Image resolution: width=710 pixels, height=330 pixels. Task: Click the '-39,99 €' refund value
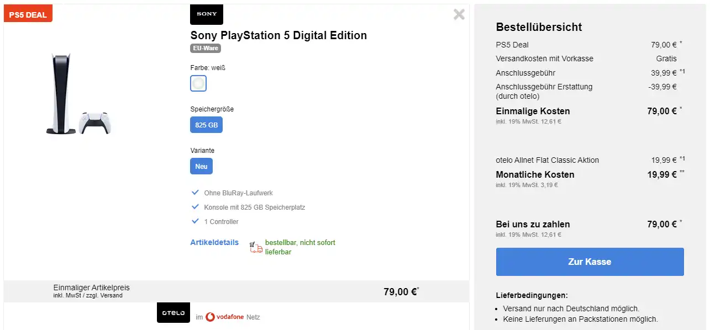(662, 87)
